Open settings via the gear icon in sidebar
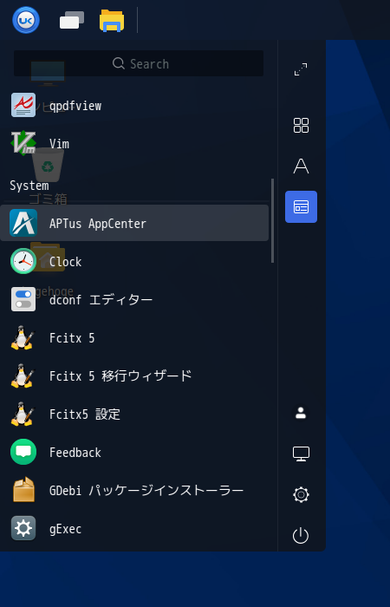 click(301, 495)
